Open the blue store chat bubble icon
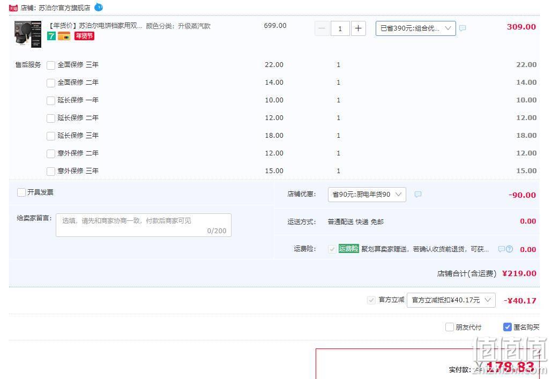552x379 pixels. coord(99,7)
